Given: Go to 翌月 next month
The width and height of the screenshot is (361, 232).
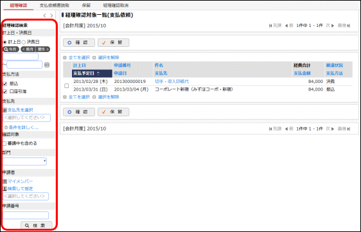Looking at the screenshot, I should pos(43,49).
